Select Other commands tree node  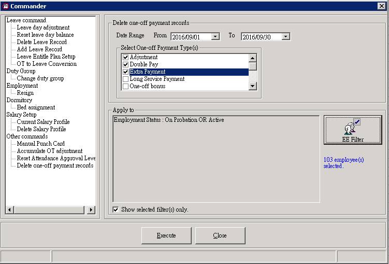point(27,136)
